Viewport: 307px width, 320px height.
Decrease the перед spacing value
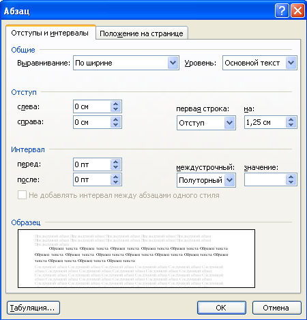tap(116, 167)
